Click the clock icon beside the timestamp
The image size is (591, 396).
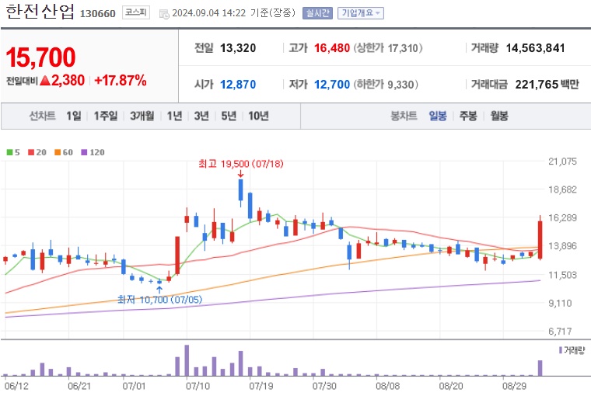[164, 14]
